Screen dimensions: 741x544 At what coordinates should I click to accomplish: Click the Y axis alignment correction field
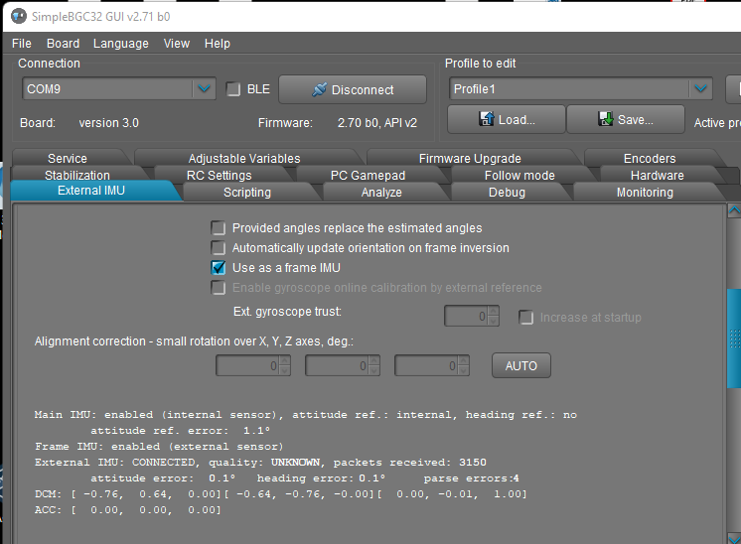click(338, 366)
